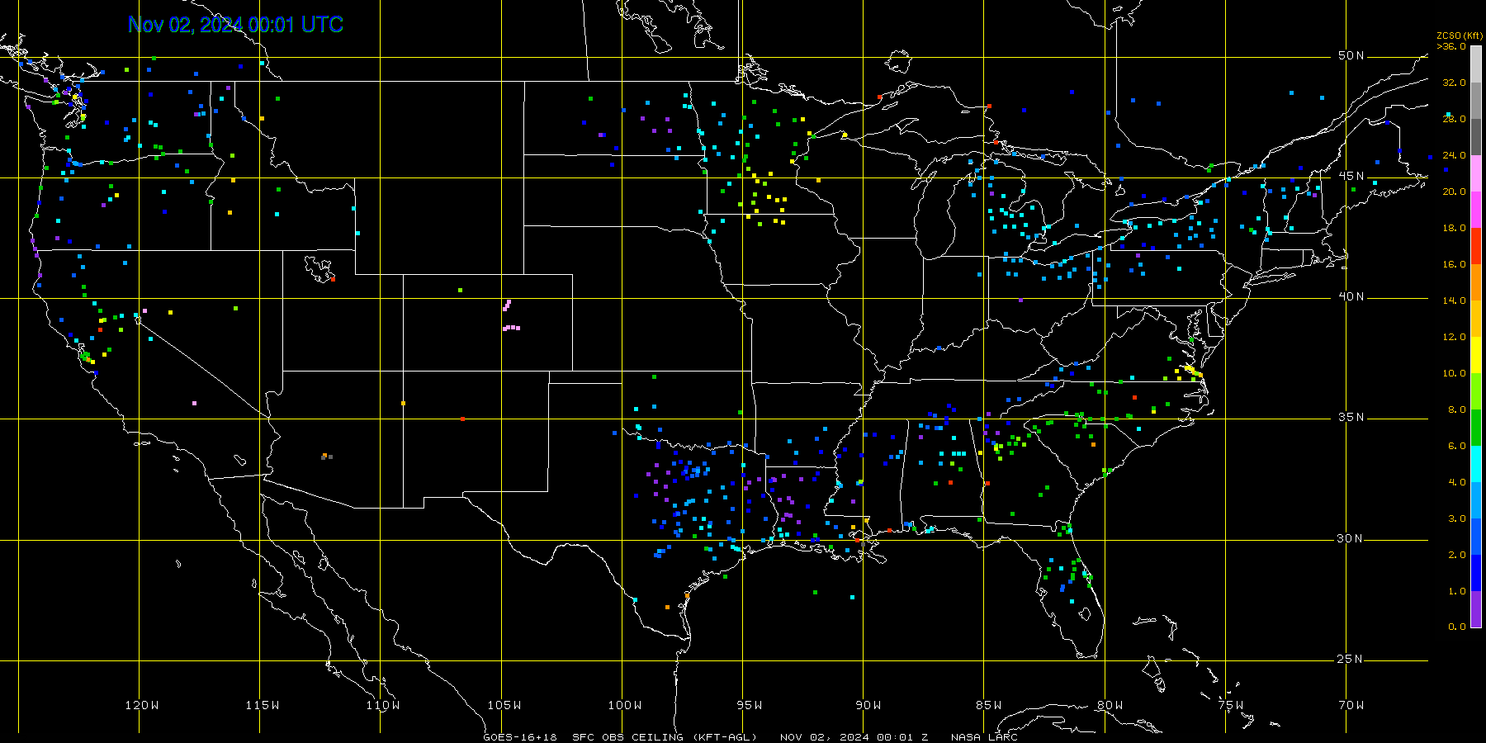Screen dimensions: 1486x743
Task: Click the 45N latitude label
Action: [x=1351, y=176]
